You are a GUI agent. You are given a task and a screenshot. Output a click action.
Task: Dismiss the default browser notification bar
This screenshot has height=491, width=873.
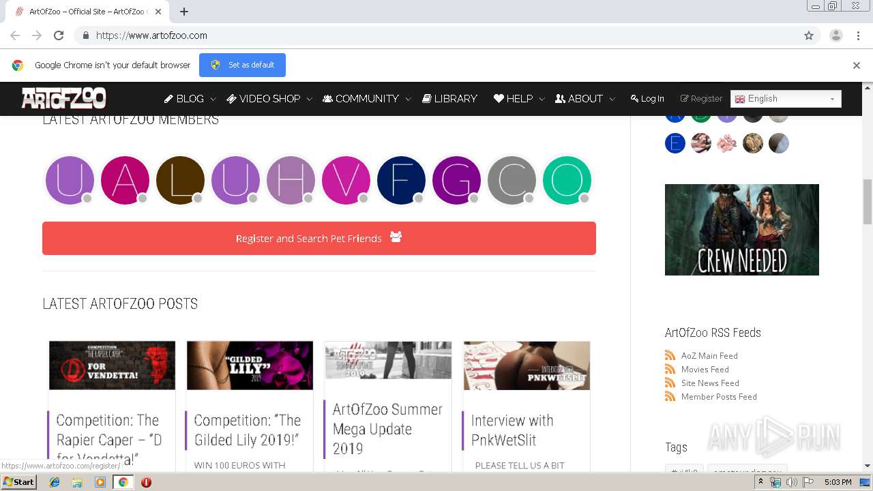(x=857, y=65)
